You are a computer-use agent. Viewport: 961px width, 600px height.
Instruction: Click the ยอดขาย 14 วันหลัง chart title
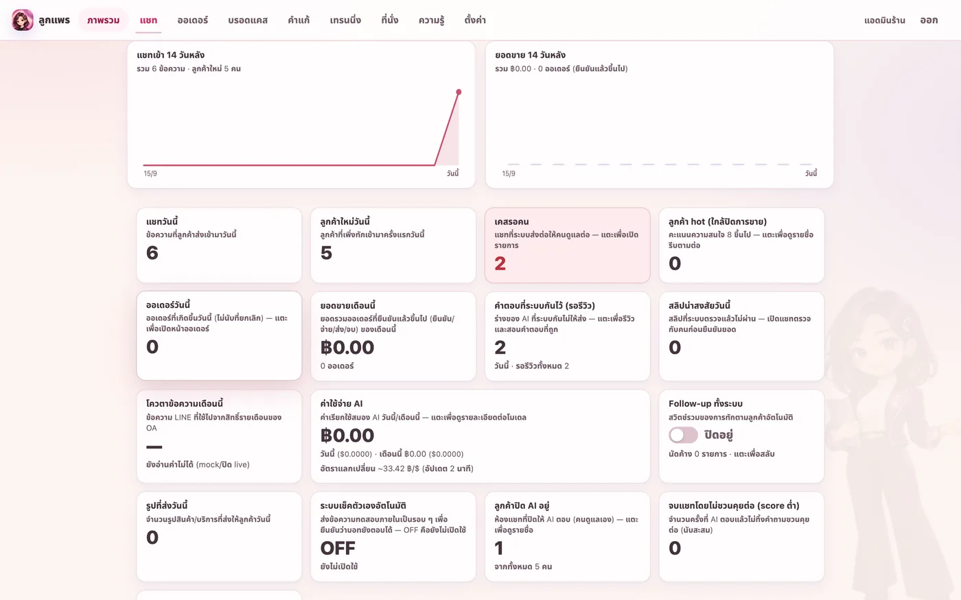pos(531,55)
